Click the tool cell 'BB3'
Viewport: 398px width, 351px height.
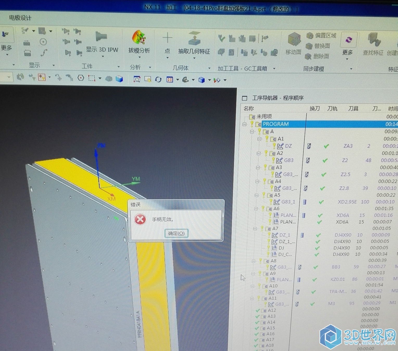click(336, 267)
